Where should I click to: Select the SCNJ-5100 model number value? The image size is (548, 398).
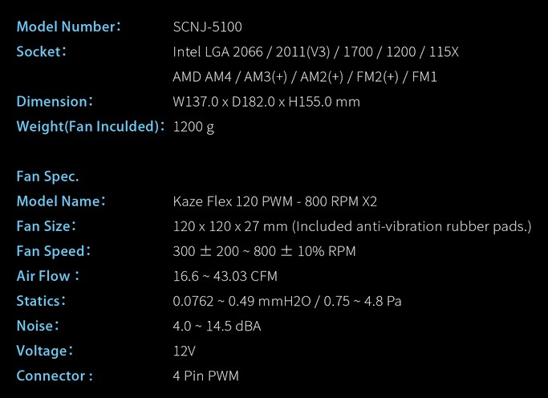click(206, 26)
